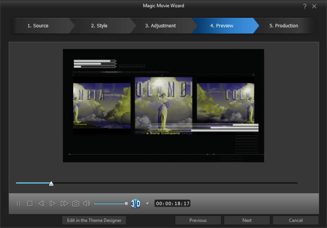Image resolution: width=327 pixels, height=228 pixels.
Task: Click the Next button
Action: pyautogui.click(x=247, y=220)
